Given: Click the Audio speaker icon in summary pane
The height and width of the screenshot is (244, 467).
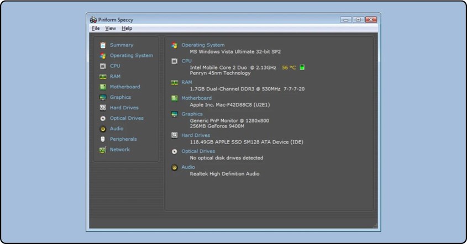Looking at the screenshot, I should (x=175, y=167).
